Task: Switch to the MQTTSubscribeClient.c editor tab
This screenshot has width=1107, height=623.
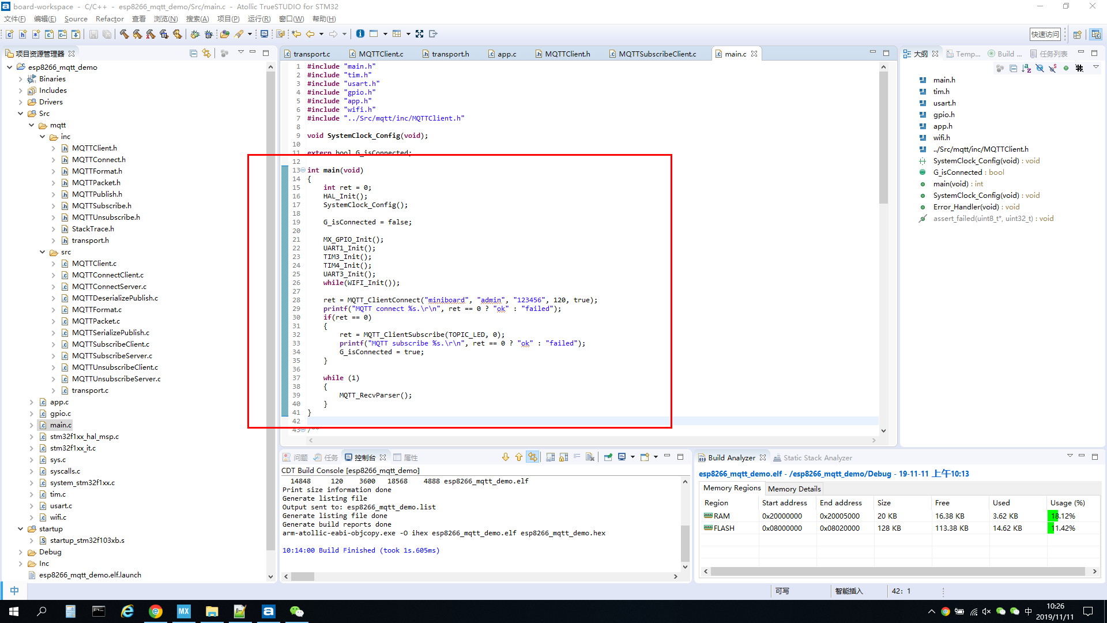Action: (657, 54)
